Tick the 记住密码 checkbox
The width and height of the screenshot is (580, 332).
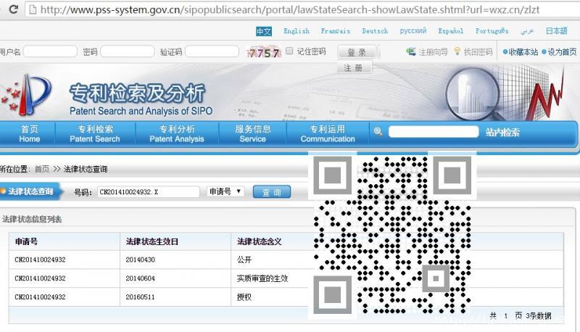pos(289,51)
